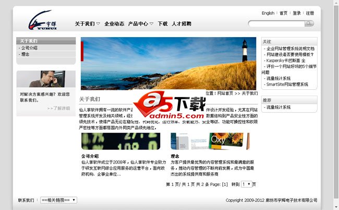Open the 下载 navigation item
This screenshot has width=339, height=210.
tap(163, 24)
